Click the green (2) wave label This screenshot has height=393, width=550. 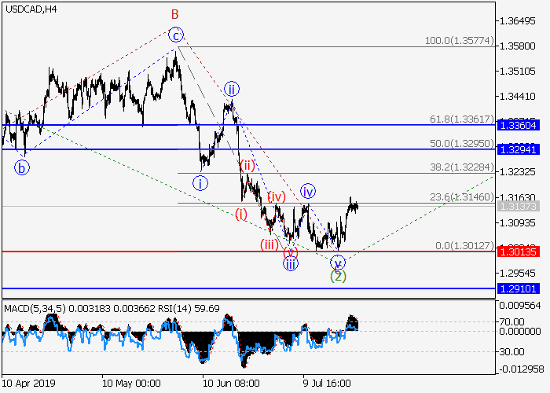pos(338,276)
